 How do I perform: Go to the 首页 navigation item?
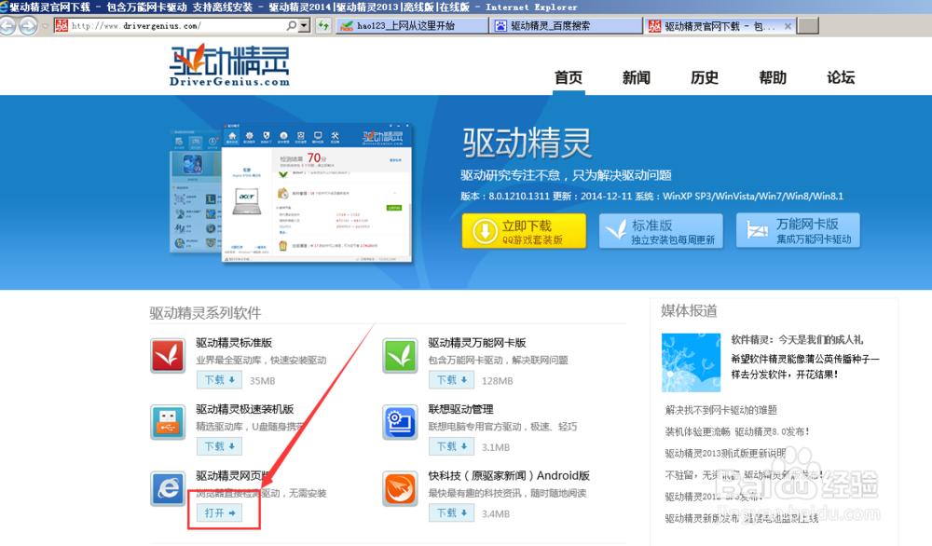tap(569, 77)
